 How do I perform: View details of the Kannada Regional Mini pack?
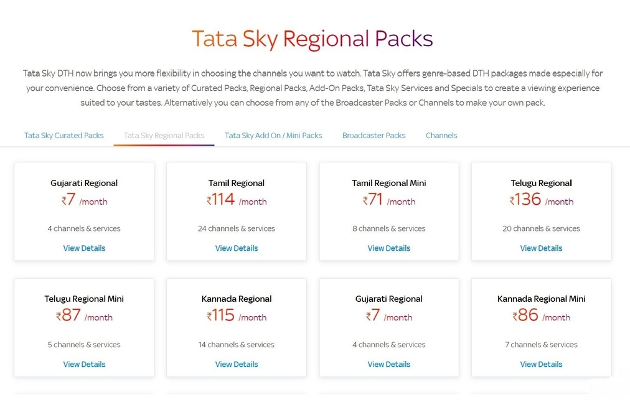pyautogui.click(x=541, y=364)
